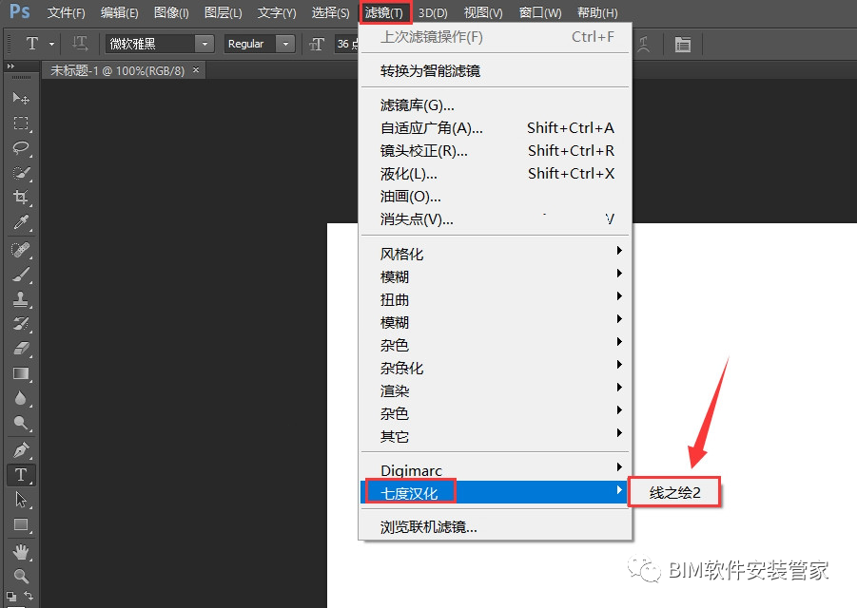The width and height of the screenshot is (857, 608).
Task: Open the 文件(F) menu
Action: [67, 12]
